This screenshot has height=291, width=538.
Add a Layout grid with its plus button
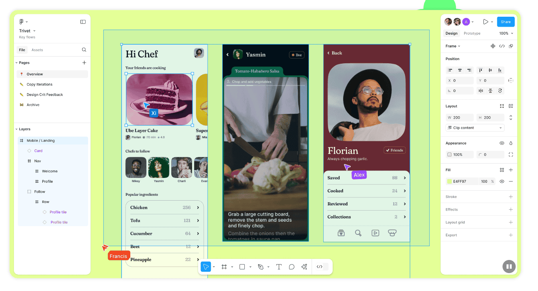click(511, 222)
